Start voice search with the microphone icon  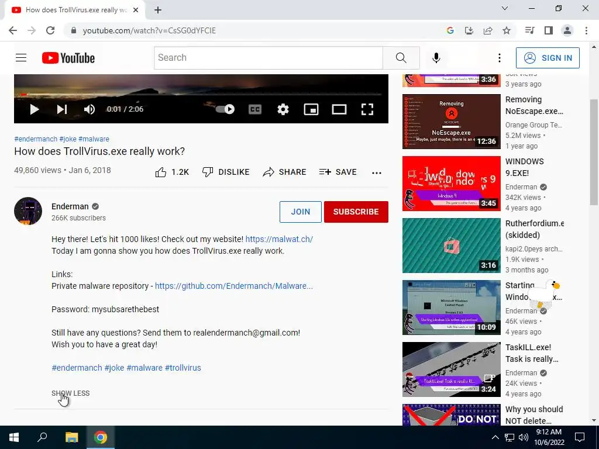(436, 58)
